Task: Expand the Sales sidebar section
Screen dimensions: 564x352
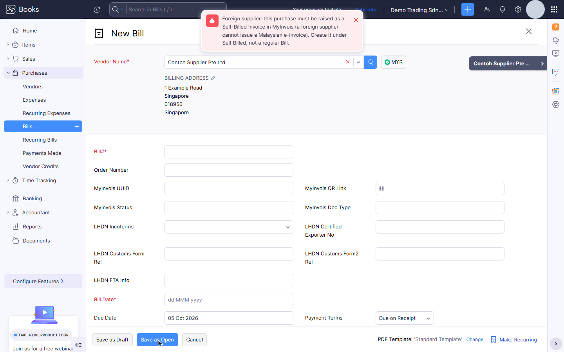Action: [8, 59]
